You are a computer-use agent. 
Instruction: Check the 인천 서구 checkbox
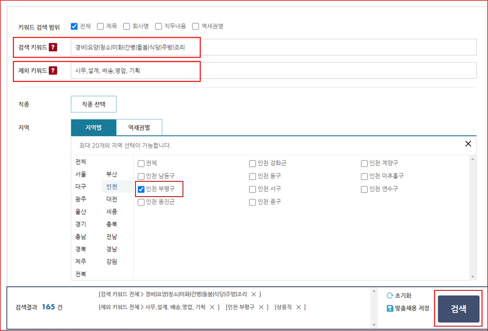(252, 189)
